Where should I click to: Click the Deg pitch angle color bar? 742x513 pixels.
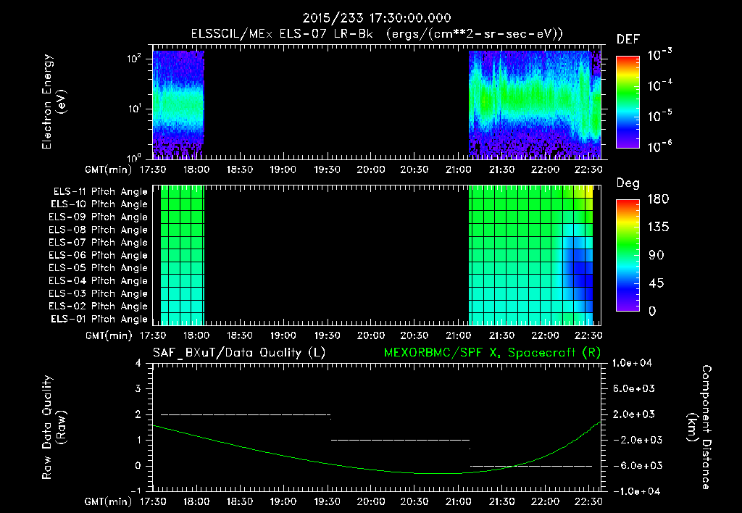pos(628,255)
